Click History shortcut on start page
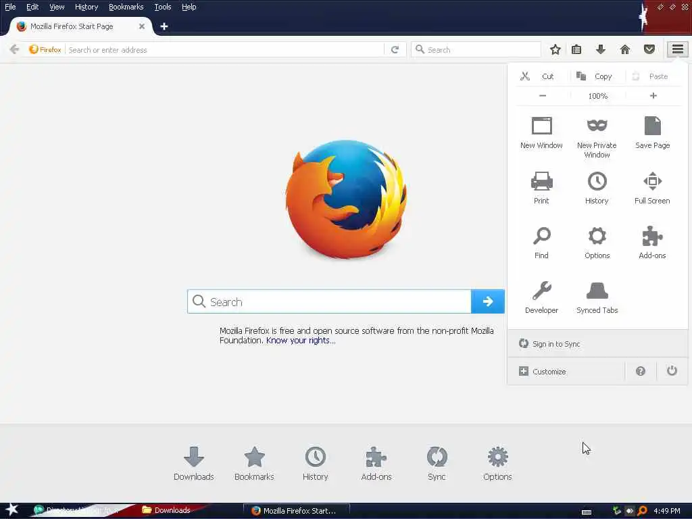This screenshot has height=519, width=692. coord(315,464)
